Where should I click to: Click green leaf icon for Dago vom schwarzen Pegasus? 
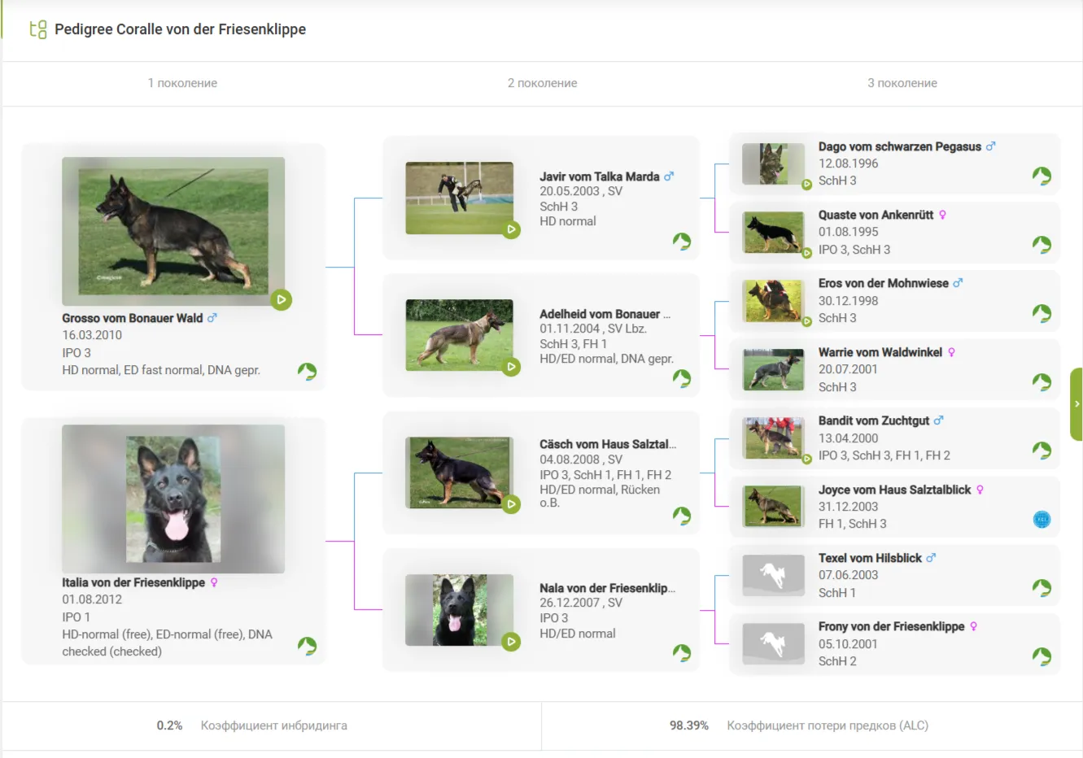(x=1042, y=176)
